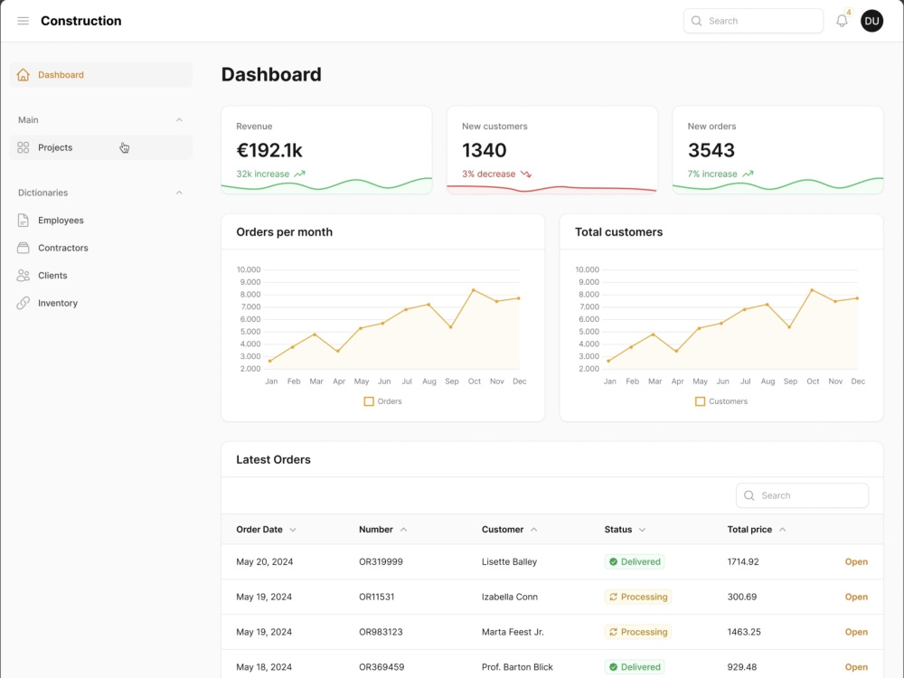Click the Contractors box icon

24,248
